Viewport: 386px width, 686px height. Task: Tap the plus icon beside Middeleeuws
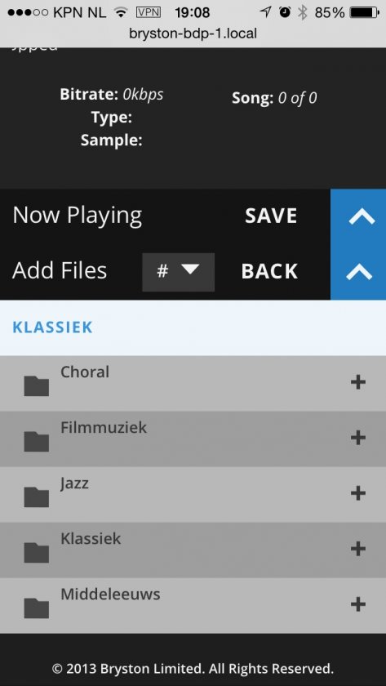tap(358, 604)
